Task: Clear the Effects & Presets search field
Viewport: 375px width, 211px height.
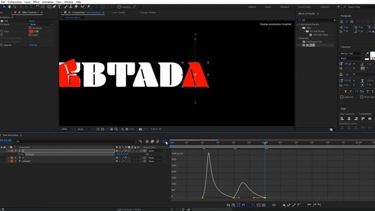Action: point(335,21)
